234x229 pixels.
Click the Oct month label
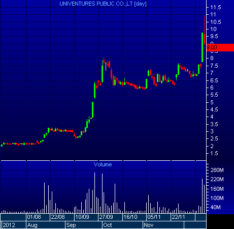click(x=108, y=225)
